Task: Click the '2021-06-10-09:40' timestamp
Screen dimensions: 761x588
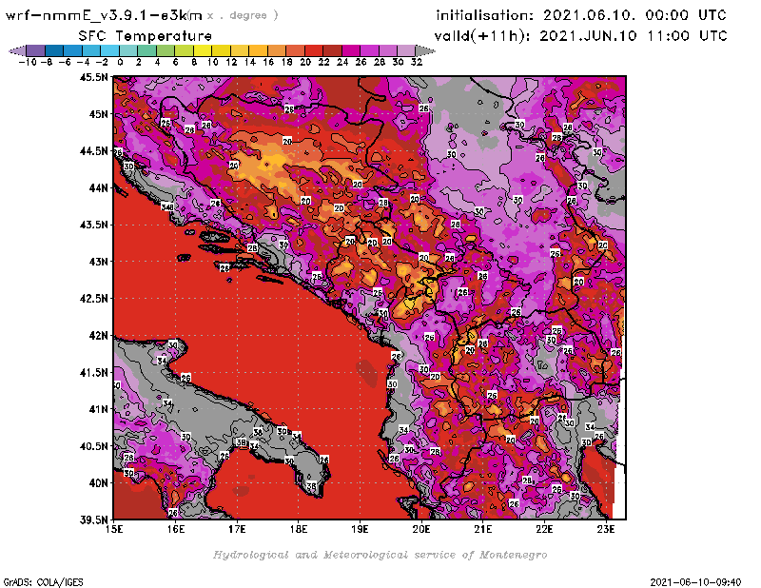Action: (695, 582)
